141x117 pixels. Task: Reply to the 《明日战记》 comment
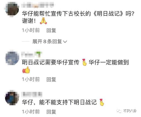tap(51, 30)
